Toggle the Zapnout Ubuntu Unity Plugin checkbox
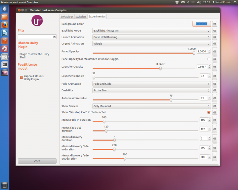Image resolution: width=238 pixels, height=190 pixels. [21, 78]
